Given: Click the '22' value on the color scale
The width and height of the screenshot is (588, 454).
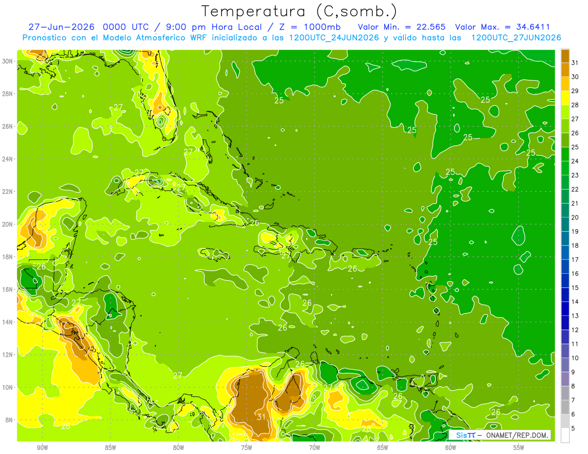Looking at the screenshot, I should pyautogui.click(x=575, y=189).
